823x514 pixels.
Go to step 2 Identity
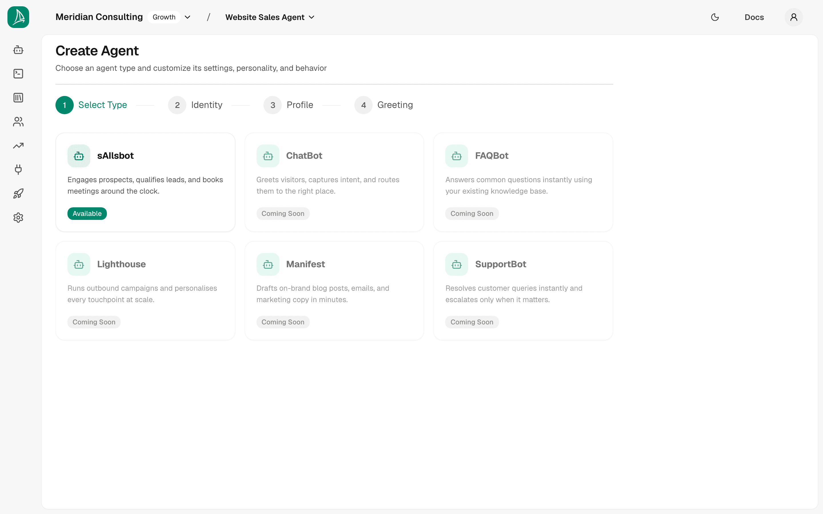coord(195,105)
